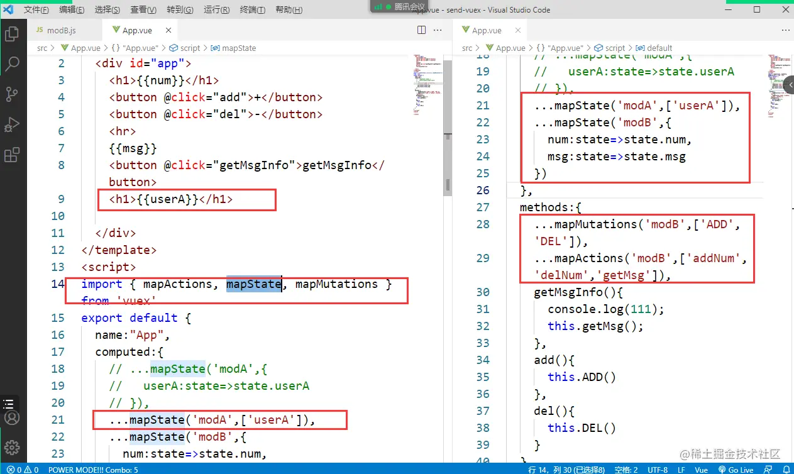
Task: Open the Search view in activity bar
Action: 12,64
